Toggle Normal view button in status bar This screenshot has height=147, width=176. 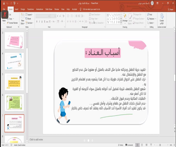click(137, 145)
